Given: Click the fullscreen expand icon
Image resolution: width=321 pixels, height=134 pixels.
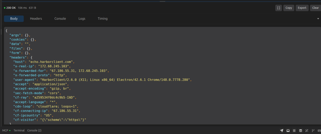Looking at the screenshot, I should [x=279, y=8].
